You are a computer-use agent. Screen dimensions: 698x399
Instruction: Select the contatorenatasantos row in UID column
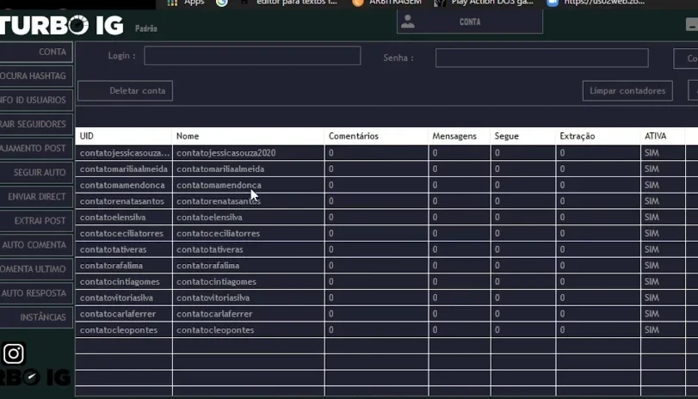pyautogui.click(x=122, y=201)
